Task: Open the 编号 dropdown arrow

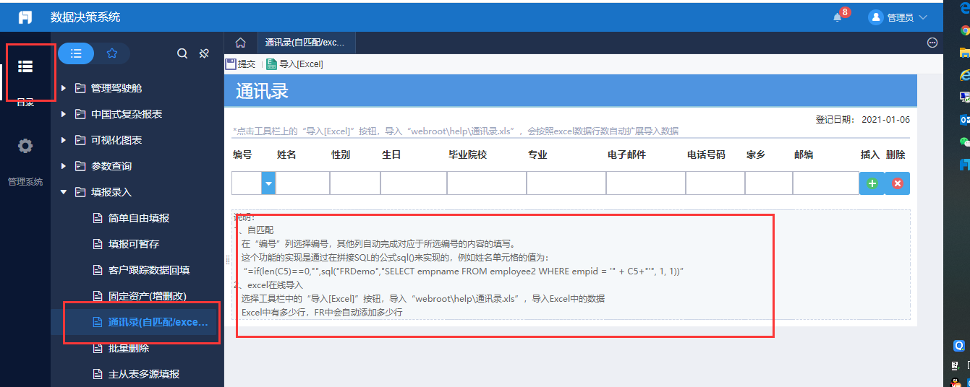Action: 268,183
